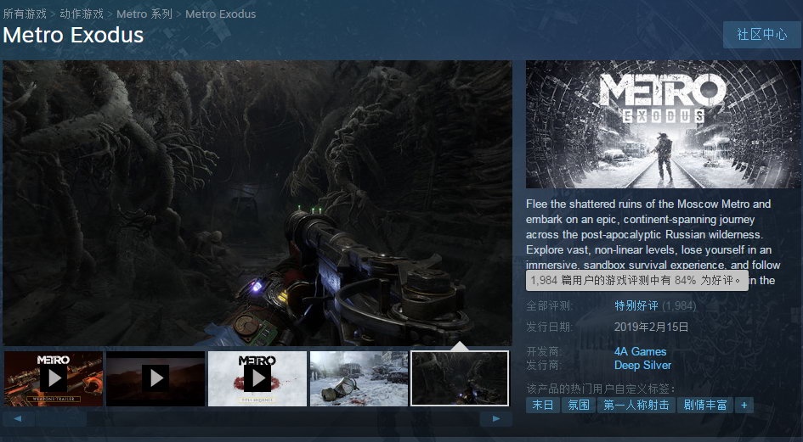Image resolution: width=803 pixels, height=442 pixels.
Task: Open the snowy wreck screenshot thumbnail
Action: 359,378
